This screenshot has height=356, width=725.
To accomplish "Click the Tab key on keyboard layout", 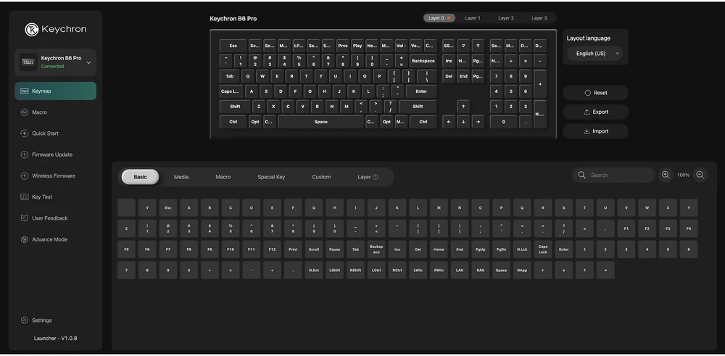I will click(230, 76).
